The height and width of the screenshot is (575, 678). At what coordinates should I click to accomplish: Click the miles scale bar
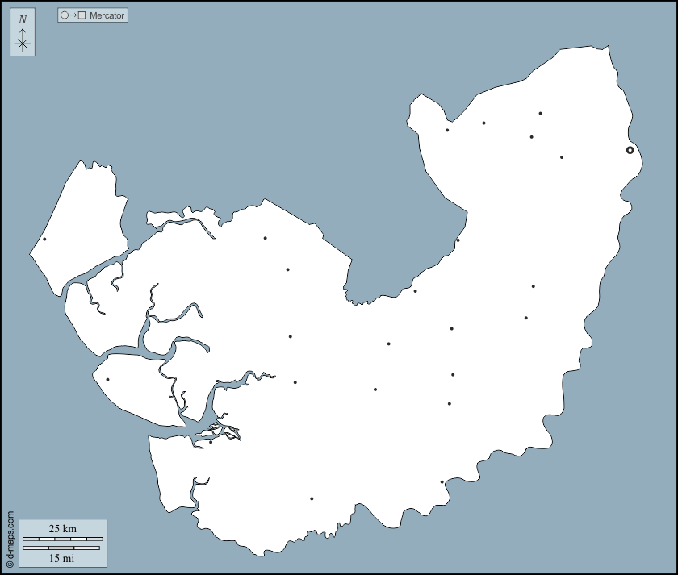(x=61, y=548)
